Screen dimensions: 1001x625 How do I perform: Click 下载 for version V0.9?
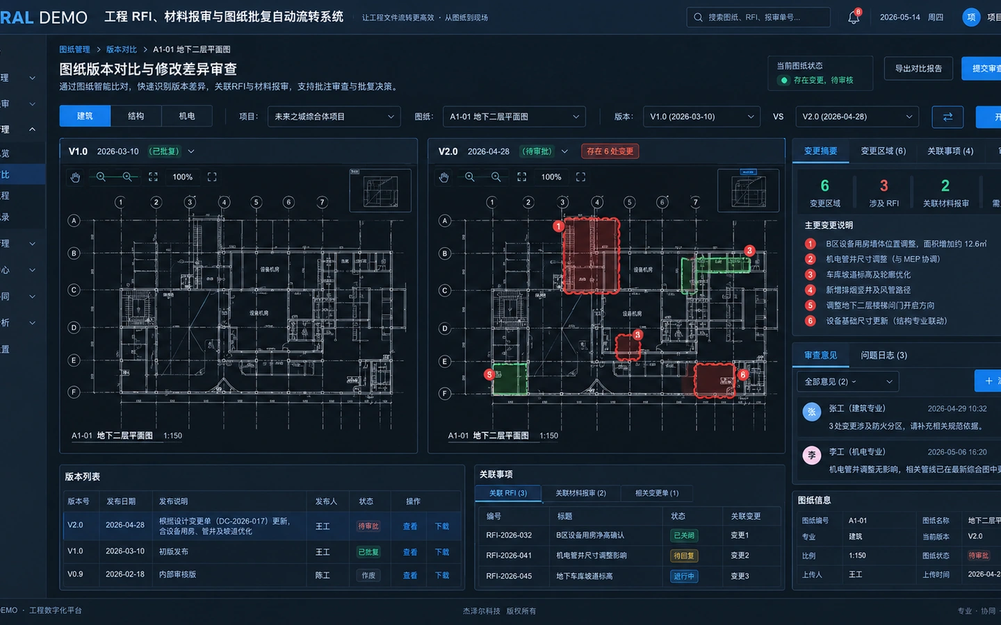442,576
